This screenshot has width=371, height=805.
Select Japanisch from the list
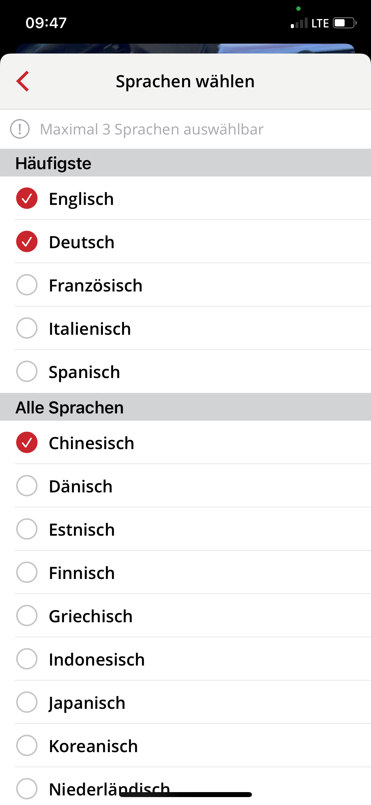185,702
